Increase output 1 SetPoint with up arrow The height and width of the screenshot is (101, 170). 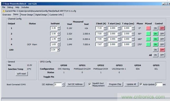[59, 27]
